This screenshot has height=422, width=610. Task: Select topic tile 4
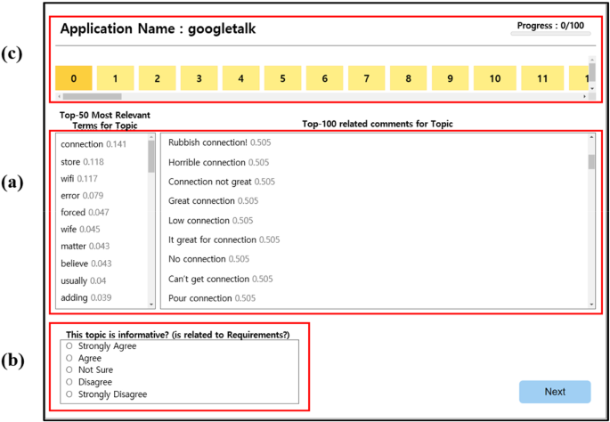(240, 78)
